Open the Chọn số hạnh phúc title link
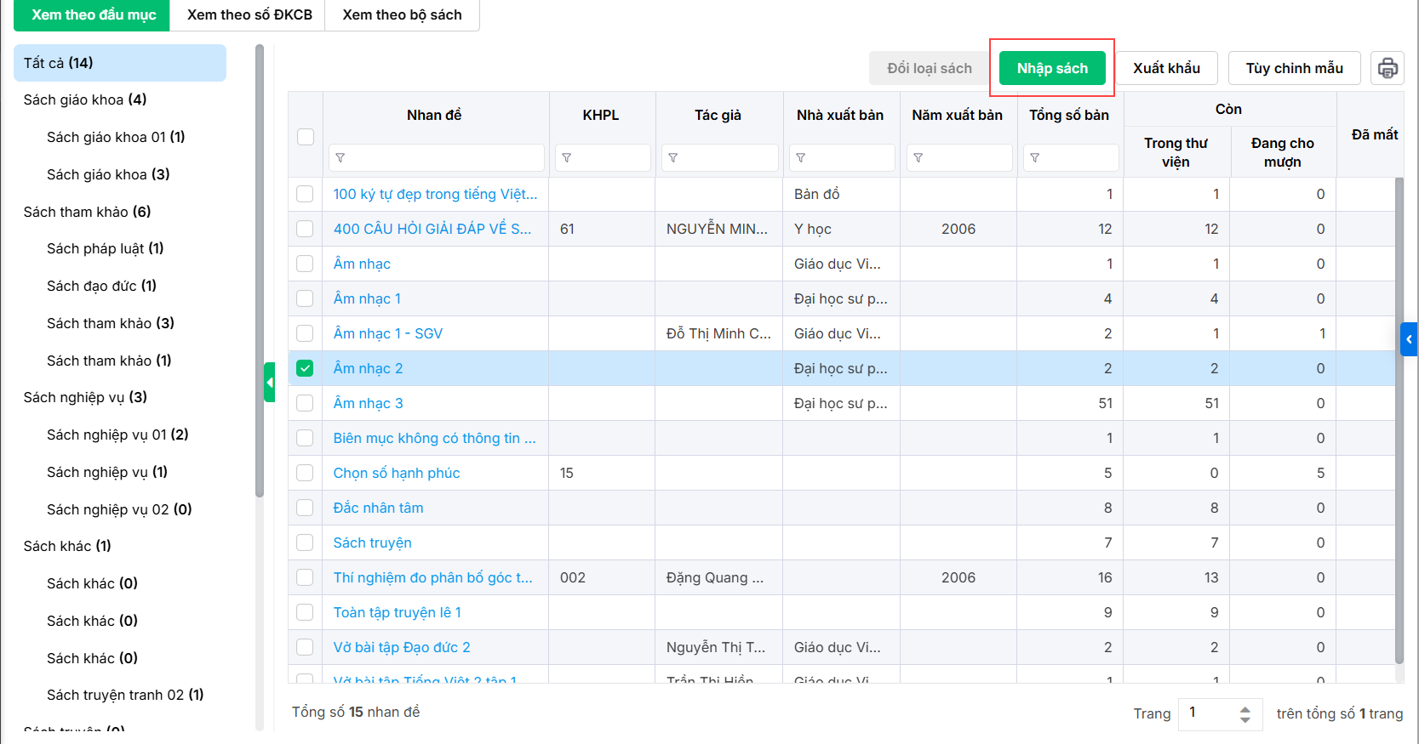1419x744 pixels. click(397, 473)
